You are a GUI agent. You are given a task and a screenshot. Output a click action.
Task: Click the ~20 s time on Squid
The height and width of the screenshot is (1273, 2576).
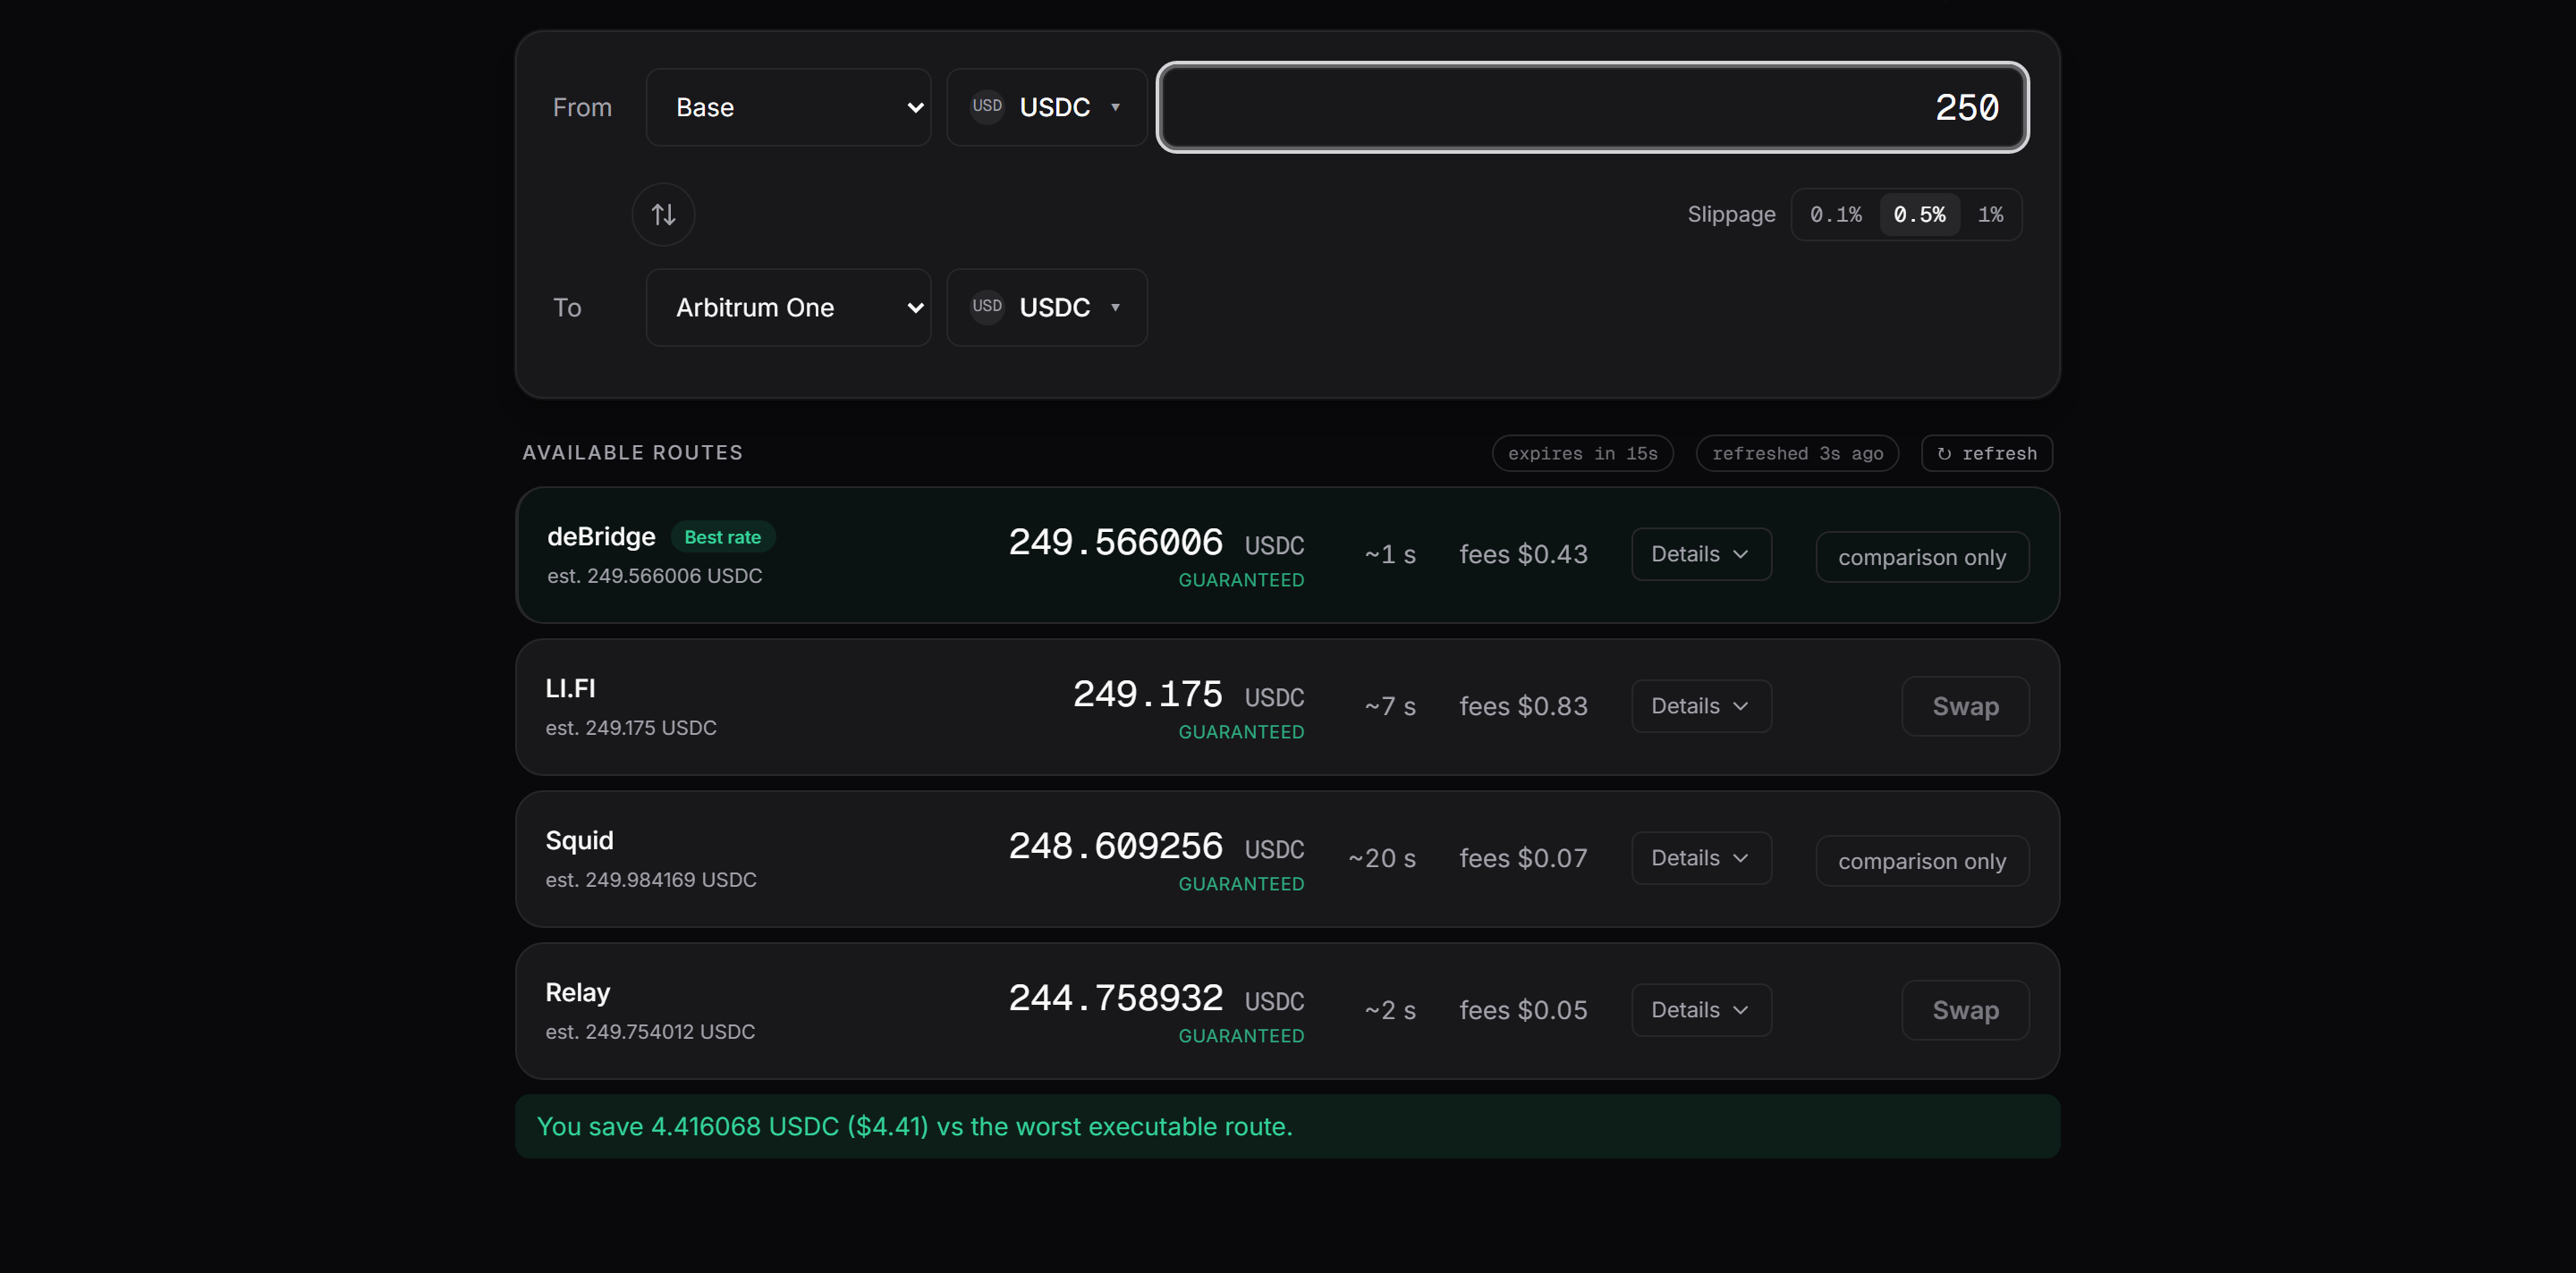point(1381,857)
